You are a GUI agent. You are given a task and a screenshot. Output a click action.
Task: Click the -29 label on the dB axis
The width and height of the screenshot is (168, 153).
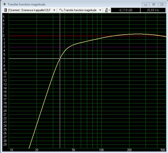pyautogui.click(x=4, y=145)
